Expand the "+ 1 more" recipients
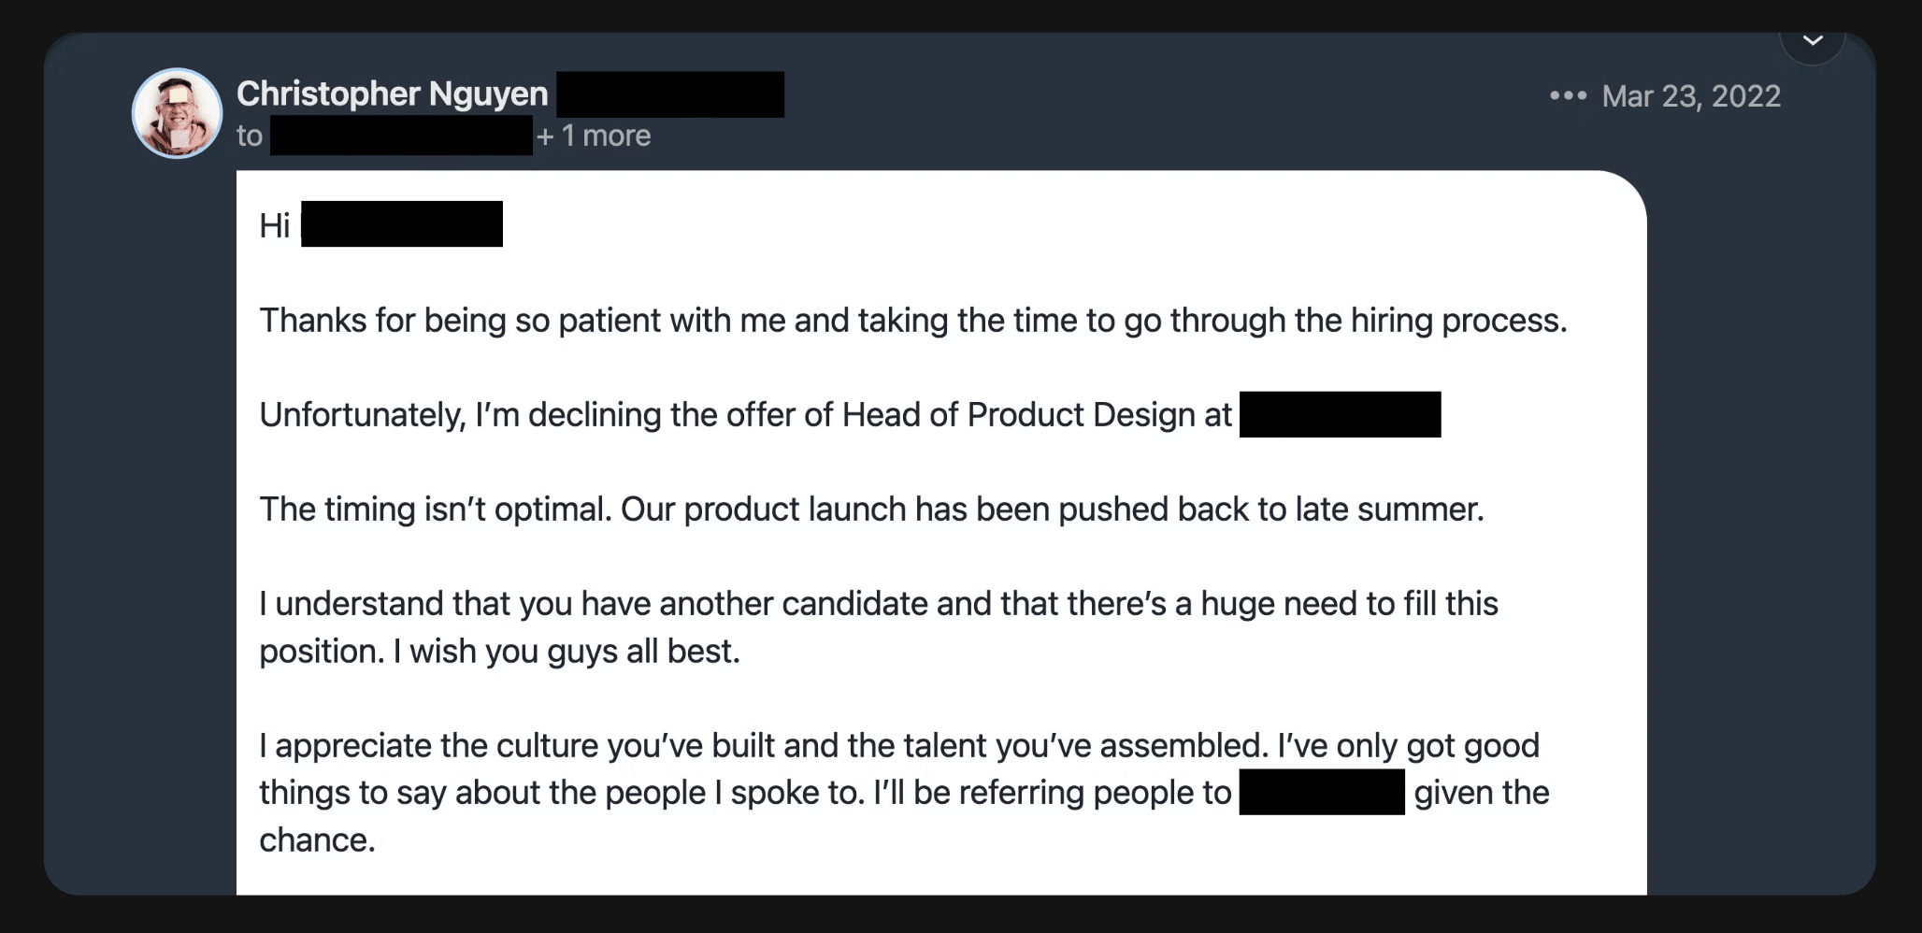 pyautogui.click(x=594, y=136)
